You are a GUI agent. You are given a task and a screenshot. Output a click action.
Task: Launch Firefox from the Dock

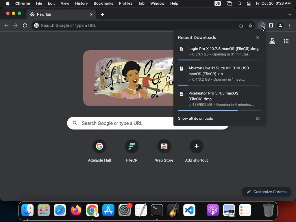[x=76, y=210]
